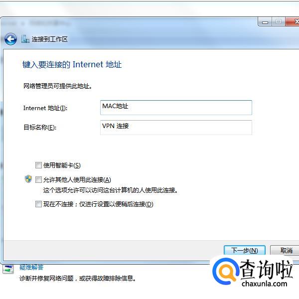Image resolution: width=299 pixels, height=299 pixels.
Task: Focus the Internet 地址 input field
Action: (x=176, y=108)
